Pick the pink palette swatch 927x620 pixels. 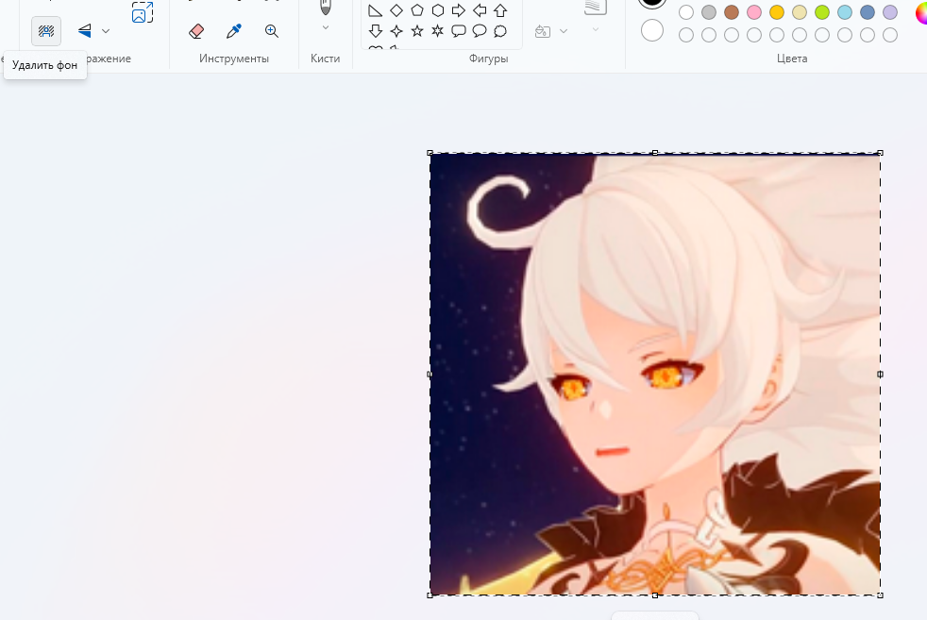(x=754, y=12)
